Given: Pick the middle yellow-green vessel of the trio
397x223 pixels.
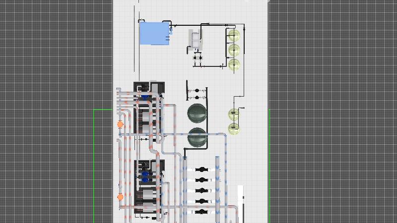Looking at the screenshot, I should [234, 50].
